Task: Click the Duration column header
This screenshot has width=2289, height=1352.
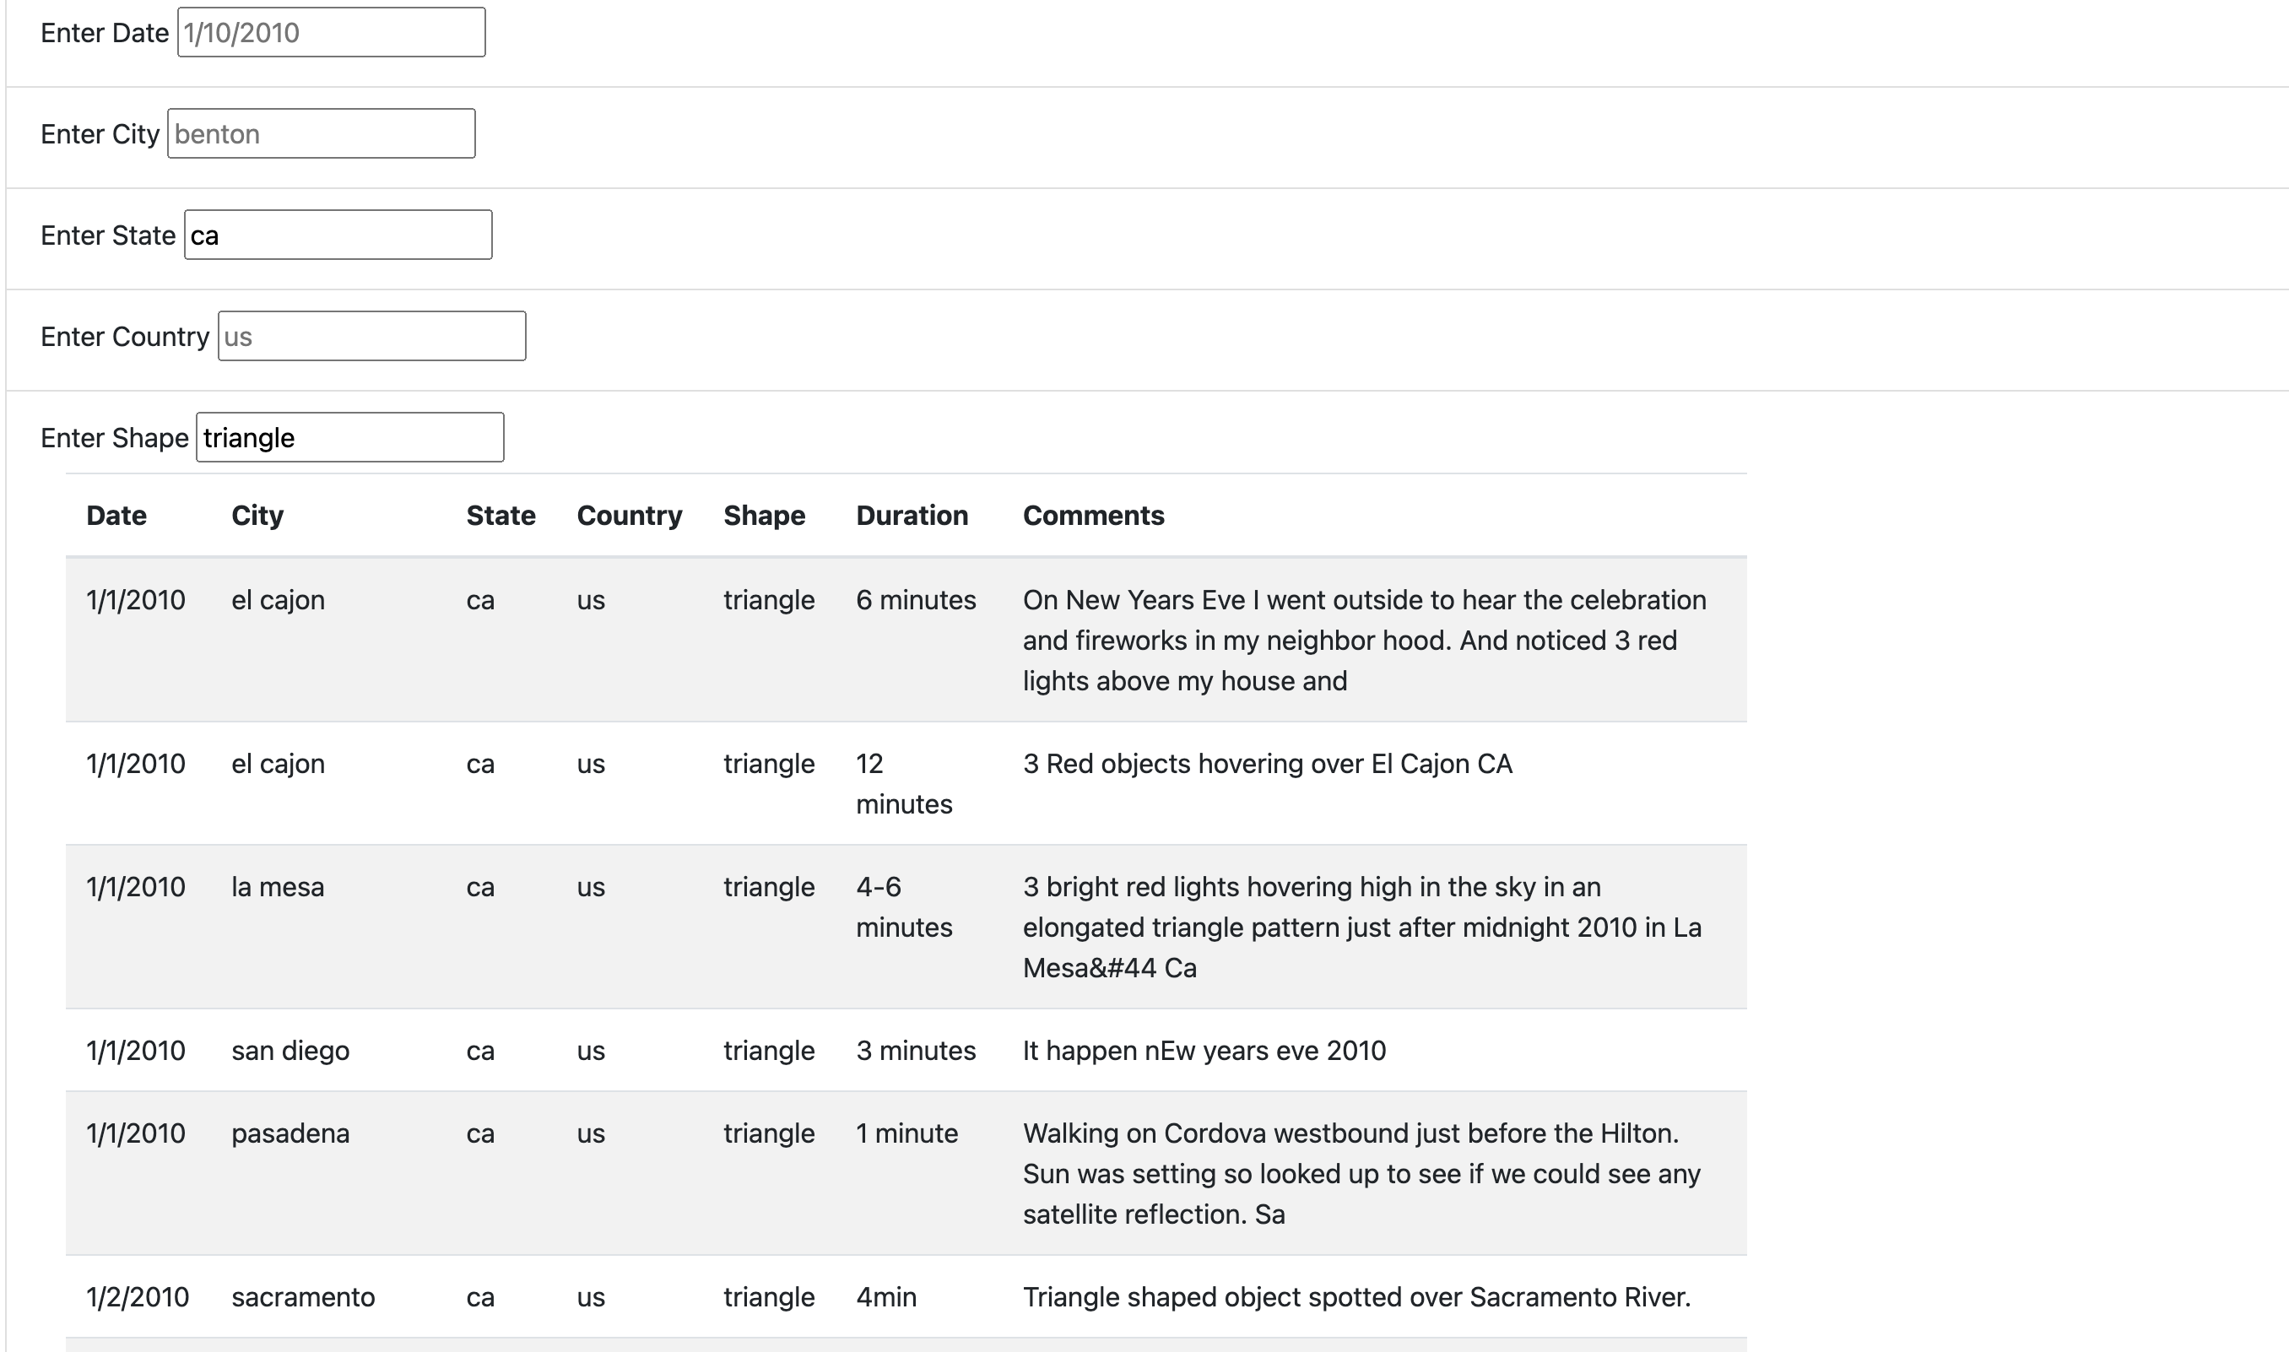Action: 912,515
